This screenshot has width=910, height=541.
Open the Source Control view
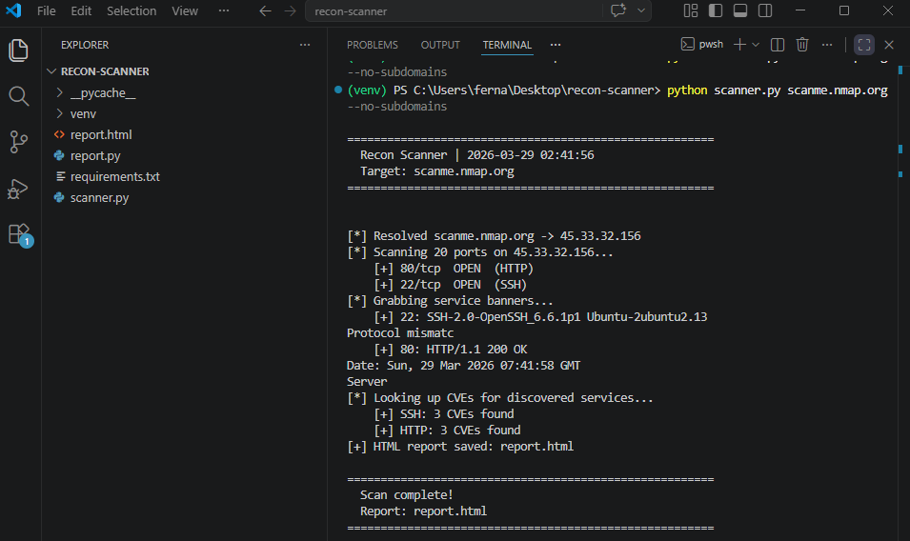click(x=18, y=142)
